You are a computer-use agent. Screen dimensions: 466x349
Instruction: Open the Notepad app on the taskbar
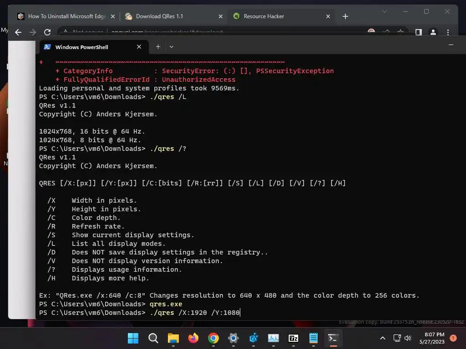pyautogui.click(x=313, y=338)
